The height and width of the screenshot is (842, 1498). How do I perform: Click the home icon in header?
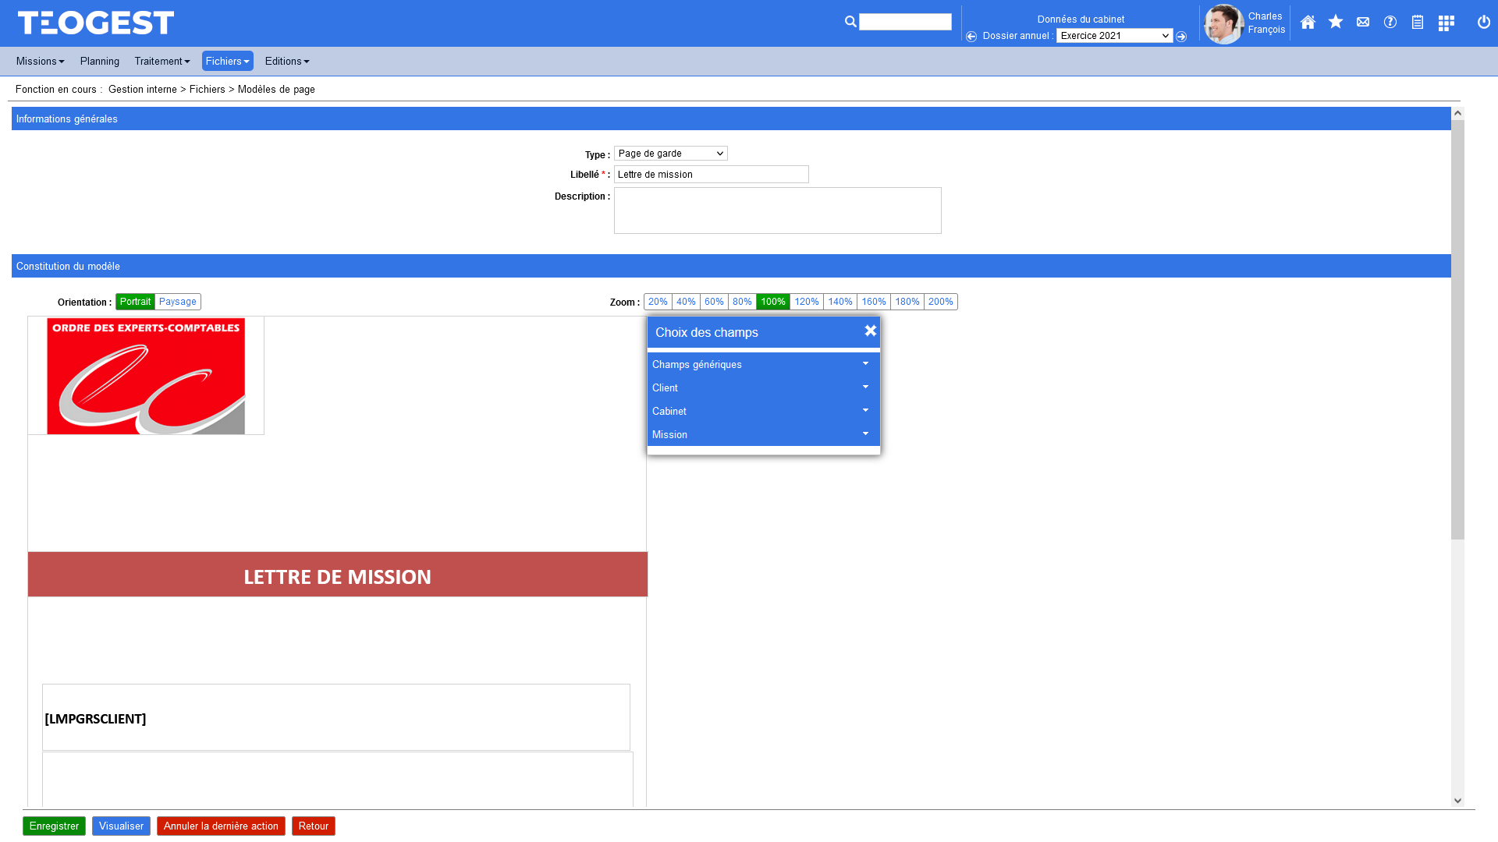1308,23
